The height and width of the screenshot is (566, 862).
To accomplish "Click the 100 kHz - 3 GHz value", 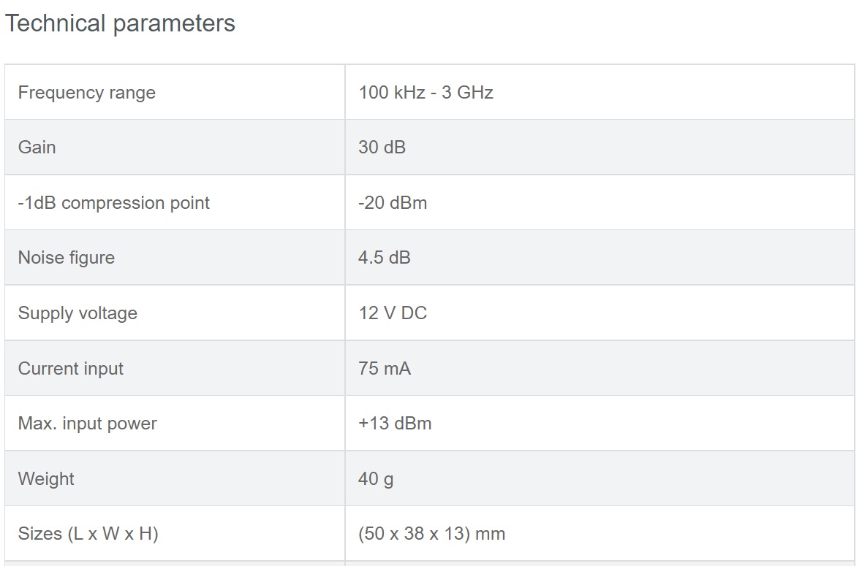I will tap(426, 92).
